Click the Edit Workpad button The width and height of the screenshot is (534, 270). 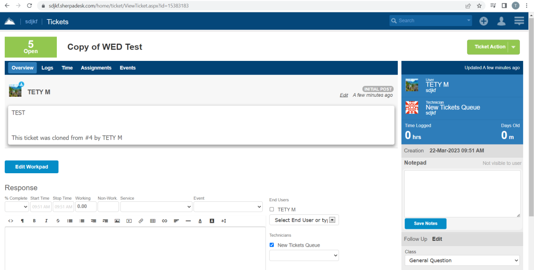[x=32, y=167]
